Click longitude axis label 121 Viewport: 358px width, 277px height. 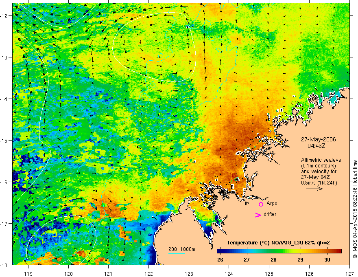(109, 274)
